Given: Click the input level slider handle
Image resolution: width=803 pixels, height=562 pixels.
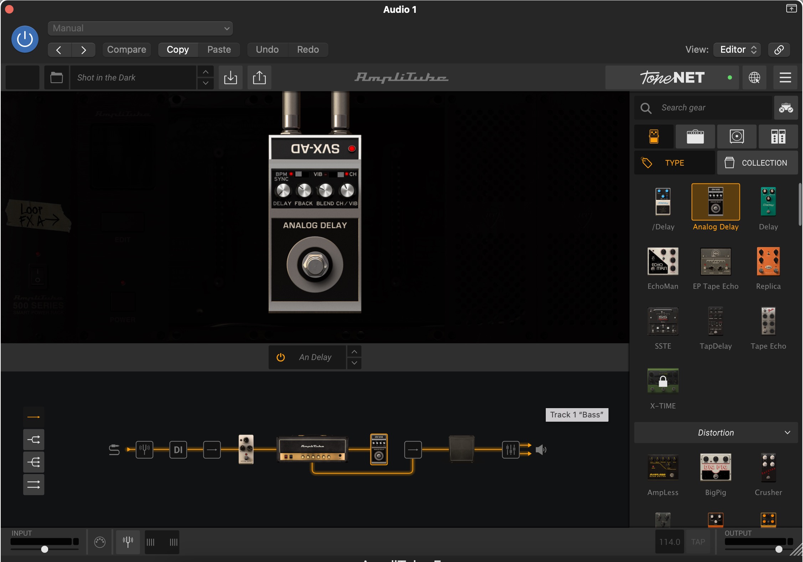Looking at the screenshot, I should (45, 549).
